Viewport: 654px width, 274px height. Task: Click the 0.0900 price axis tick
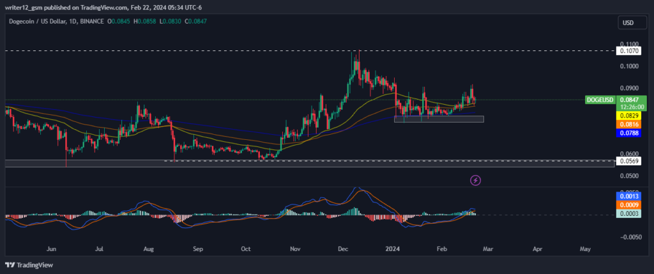pos(628,88)
